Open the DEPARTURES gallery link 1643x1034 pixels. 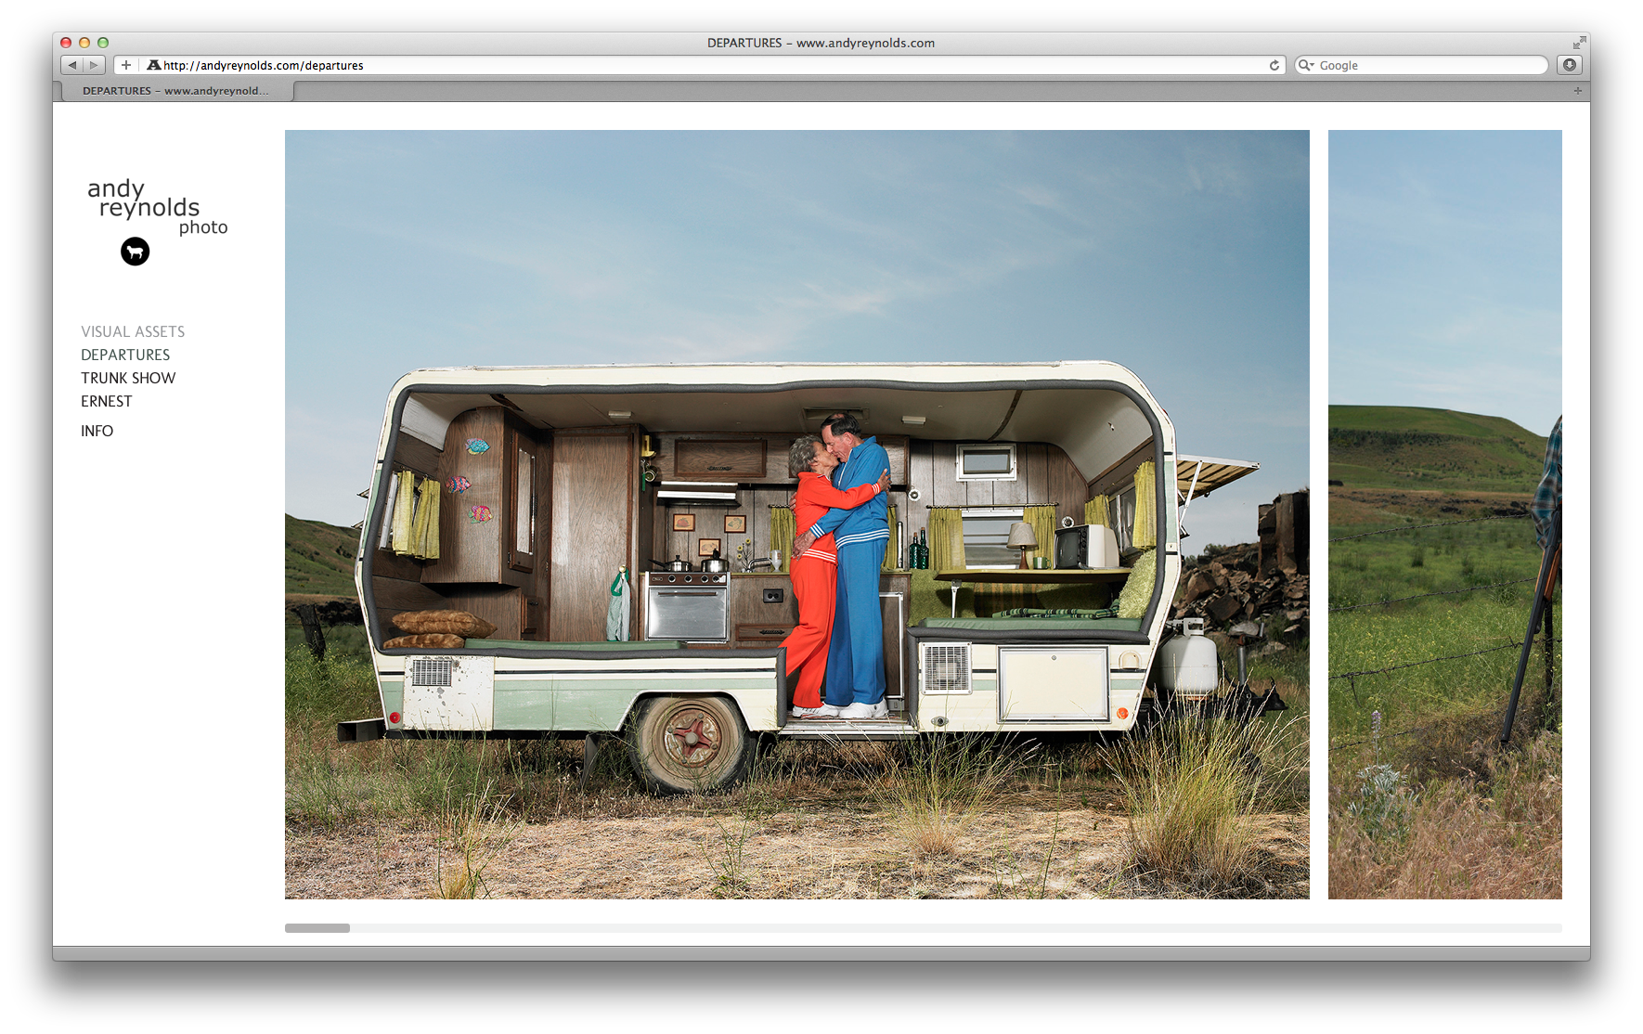pos(125,355)
